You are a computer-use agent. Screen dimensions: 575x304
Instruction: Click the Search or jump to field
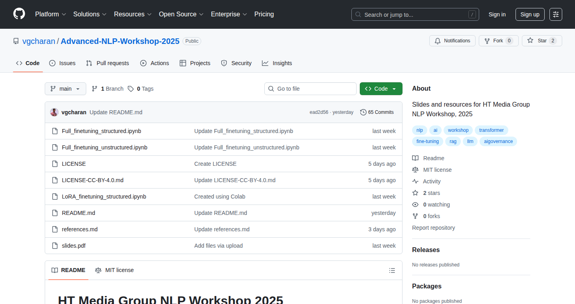pyautogui.click(x=415, y=14)
